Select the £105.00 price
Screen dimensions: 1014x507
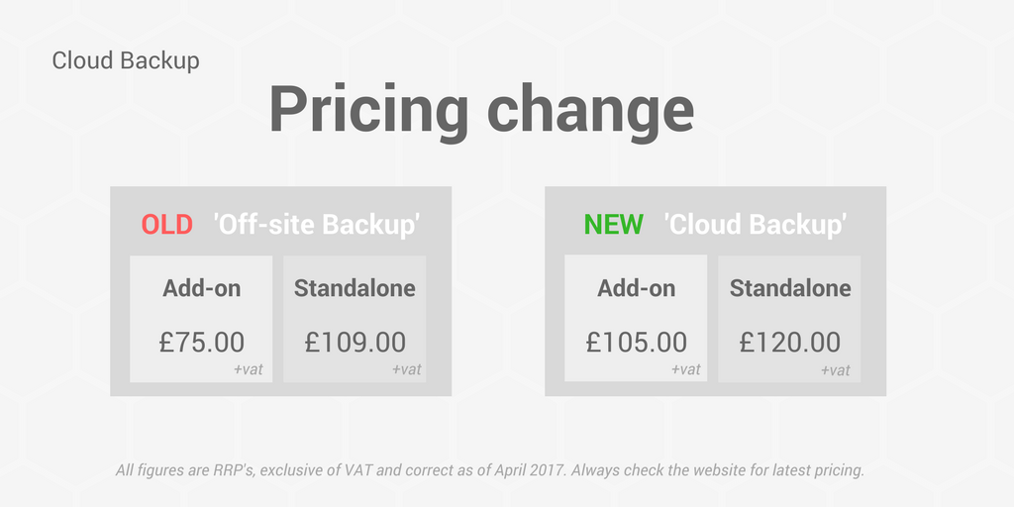[637, 342]
